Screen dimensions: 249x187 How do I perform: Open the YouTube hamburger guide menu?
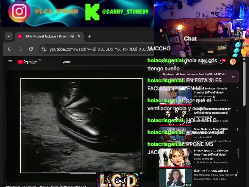10,62
